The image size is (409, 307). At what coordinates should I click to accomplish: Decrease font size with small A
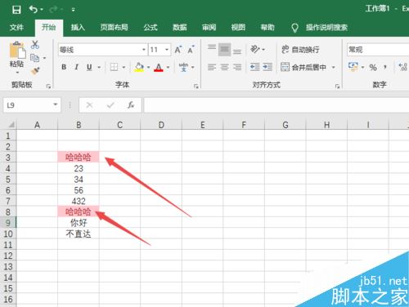(191, 50)
